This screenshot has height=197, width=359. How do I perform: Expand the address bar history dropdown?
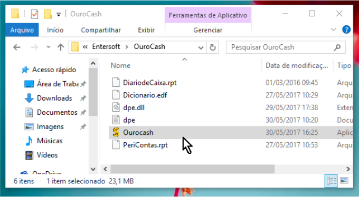[x=201, y=48]
